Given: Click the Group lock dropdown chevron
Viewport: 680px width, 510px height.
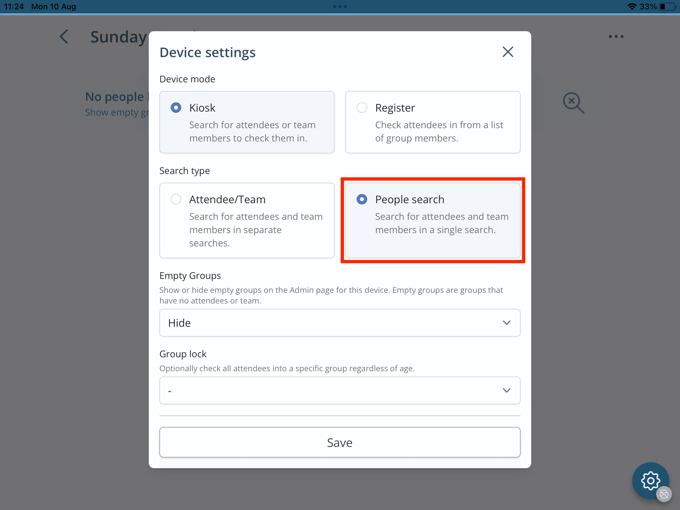Looking at the screenshot, I should click(x=506, y=390).
